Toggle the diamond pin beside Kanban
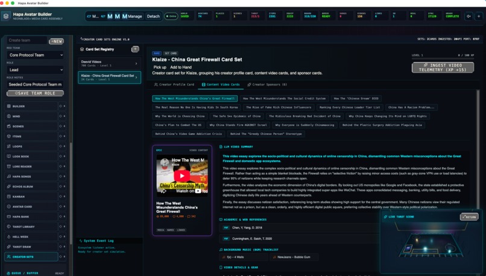 (60, 196)
